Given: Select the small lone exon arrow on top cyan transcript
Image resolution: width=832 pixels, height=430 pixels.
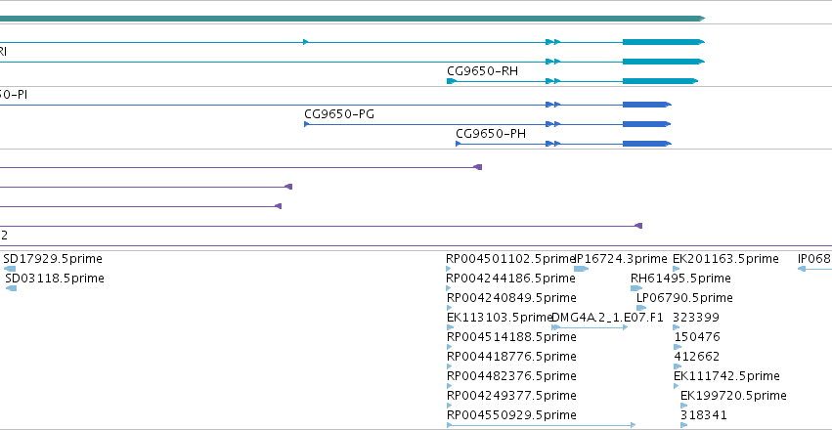Looking at the screenshot, I should (x=306, y=42).
